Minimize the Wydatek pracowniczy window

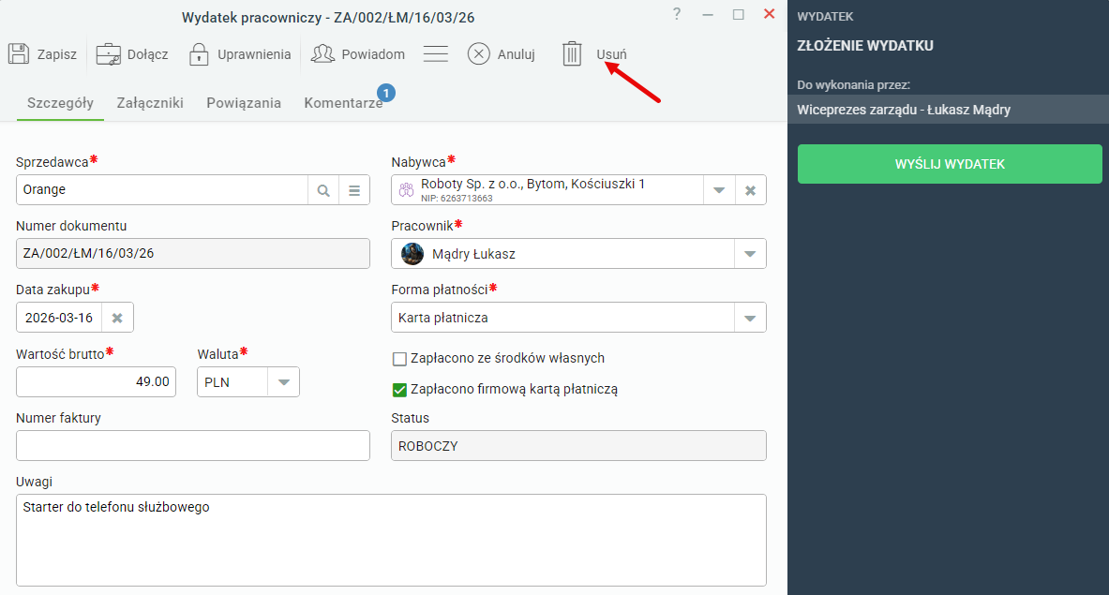coord(707,15)
